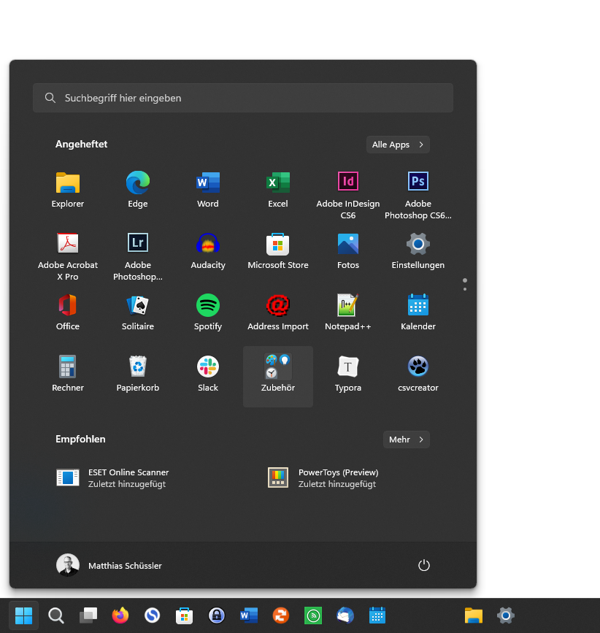Screen dimensions: 600x633
Task: Open Spotify from pinned apps
Action: click(x=208, y=312)
